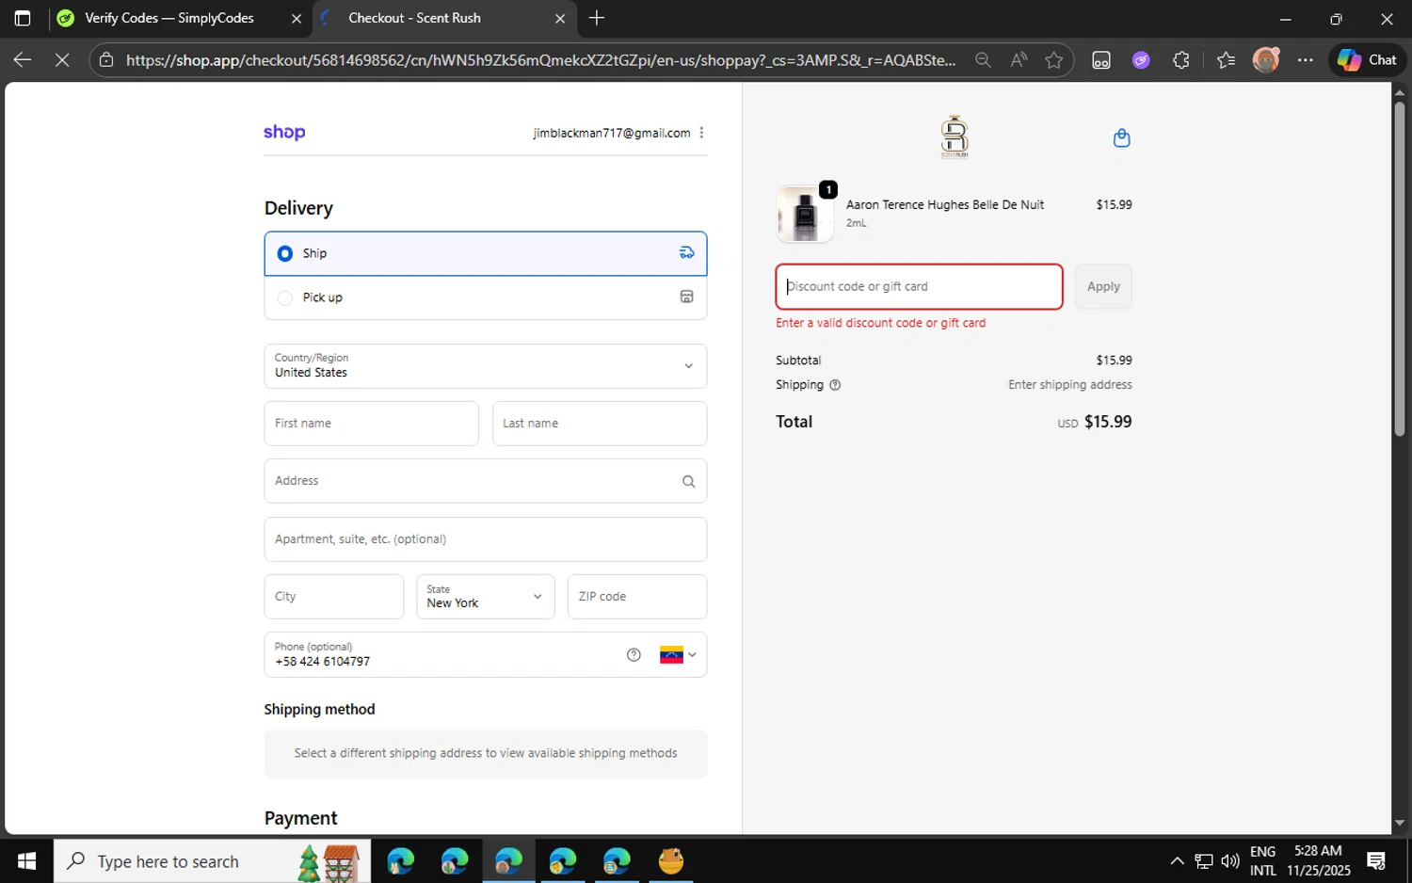Go back with the browser back arrow

click(x=23, y=59)
